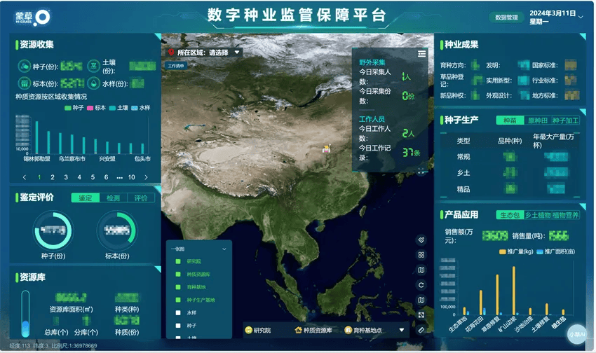Go to previous page with left arrow

pos(25,177)
